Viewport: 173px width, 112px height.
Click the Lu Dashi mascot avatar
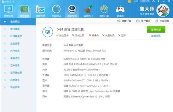pos(163,10)
